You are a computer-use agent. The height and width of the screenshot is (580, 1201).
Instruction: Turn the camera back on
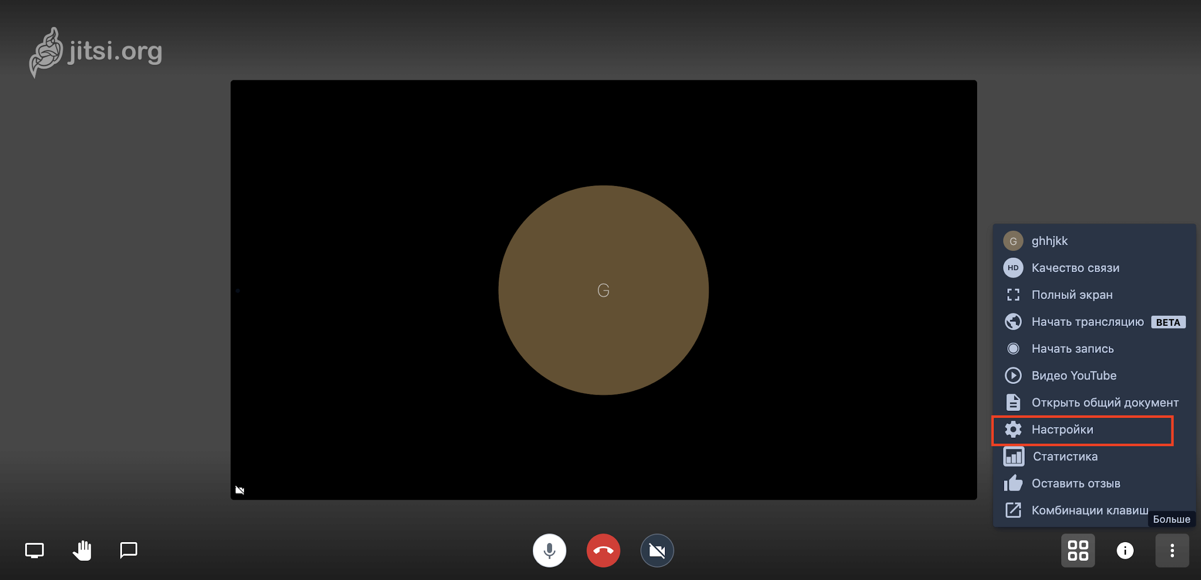click(x=657, y=550)
